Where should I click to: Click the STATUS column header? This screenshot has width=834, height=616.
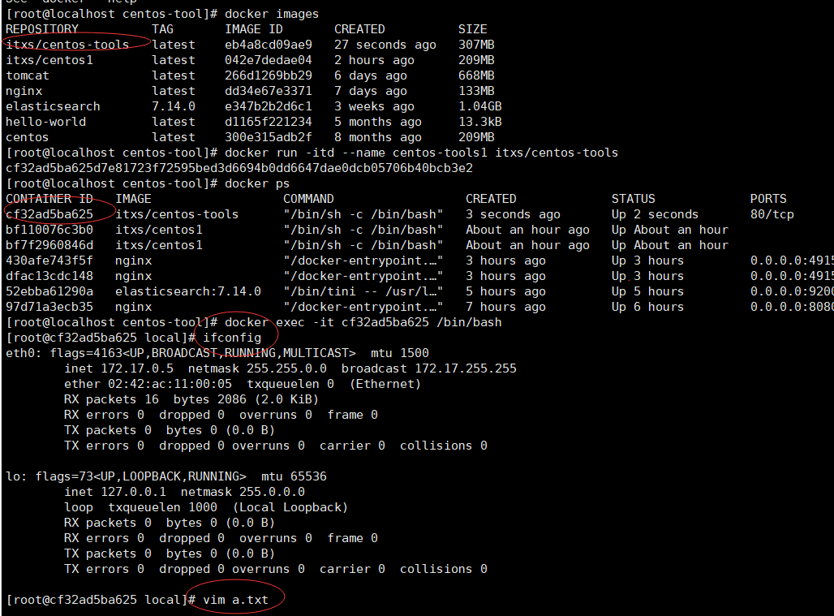pyautogui.click(x=633, y=199)
